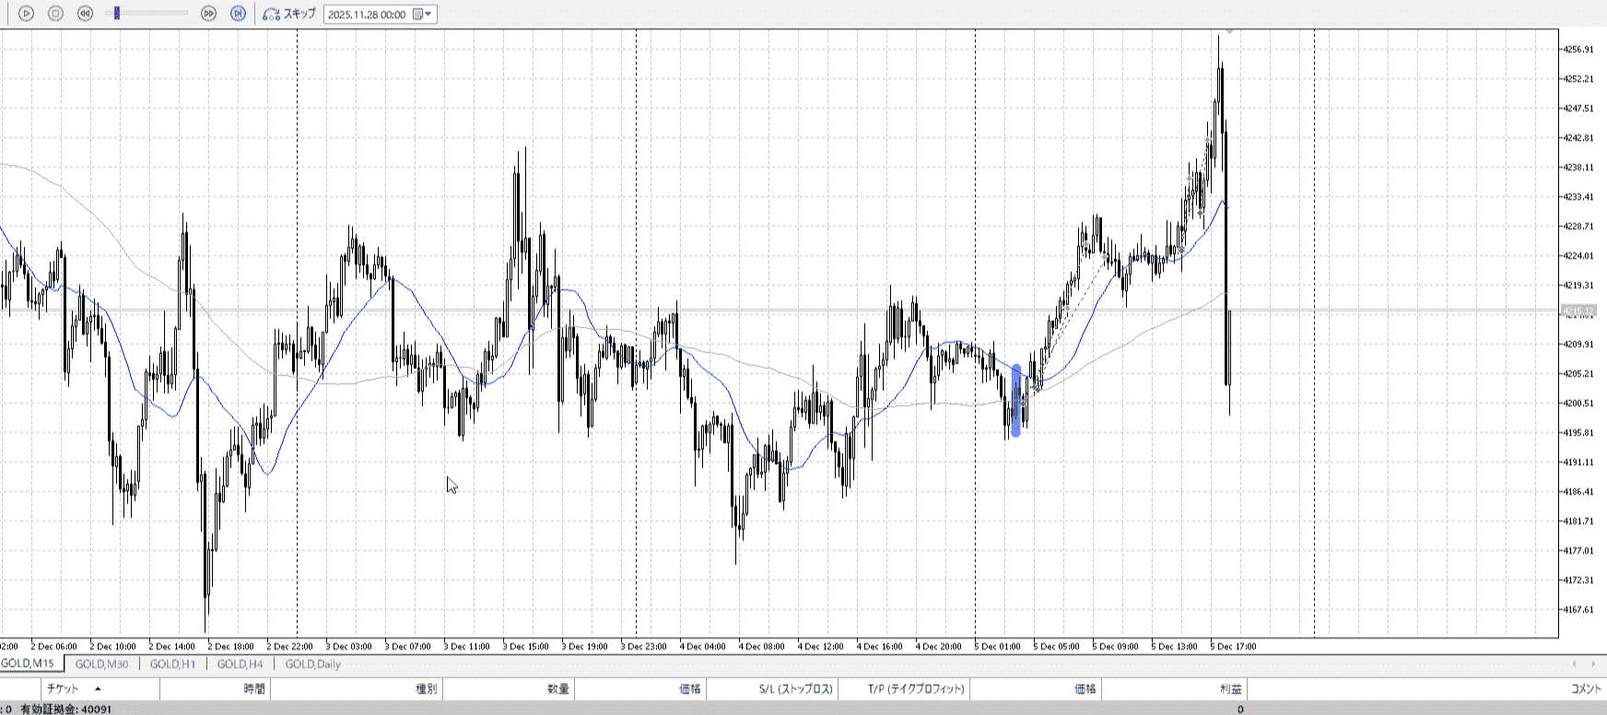1607x715 pixels.
Task: Open the GOLD,Daily chart tab
Action: [x=312, y=663]
